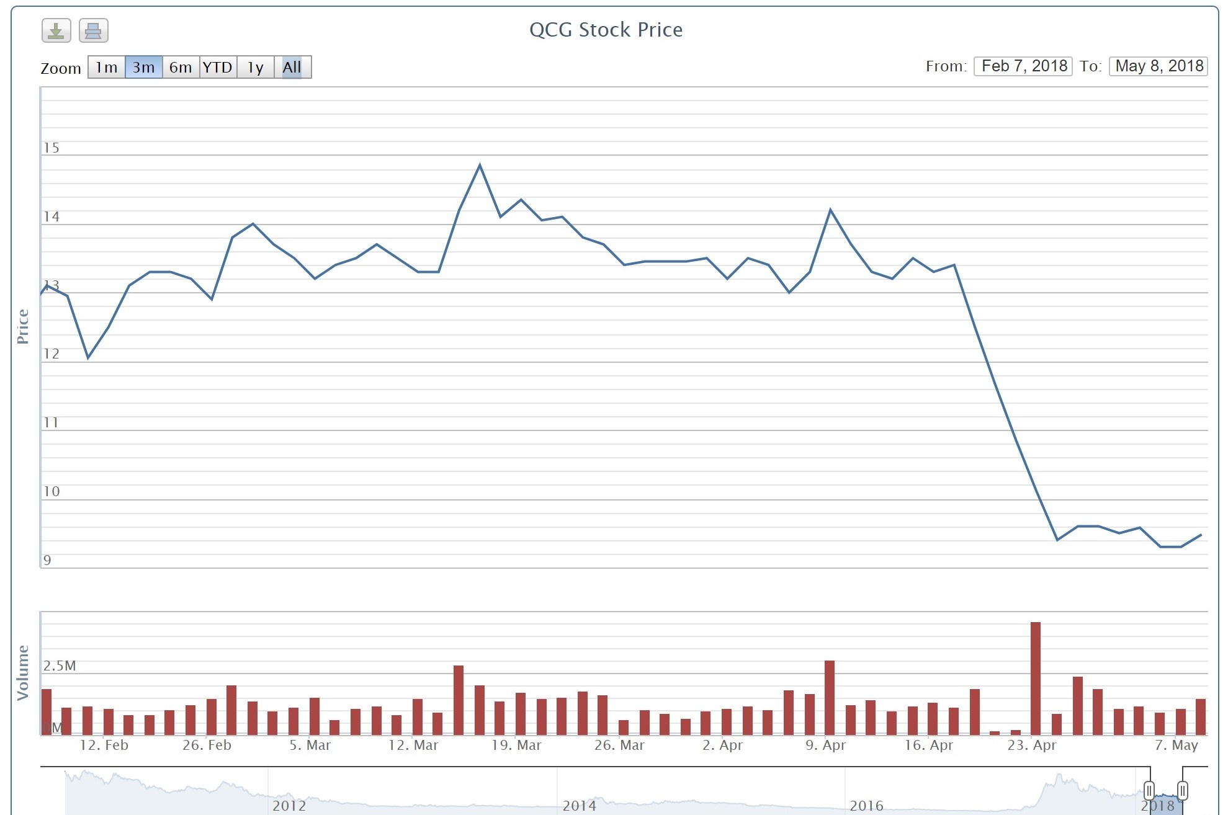Grab the left navigator range handle

tap(1149, 791)
